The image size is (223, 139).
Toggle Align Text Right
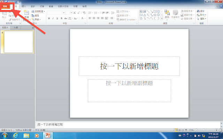pos(98,18)
